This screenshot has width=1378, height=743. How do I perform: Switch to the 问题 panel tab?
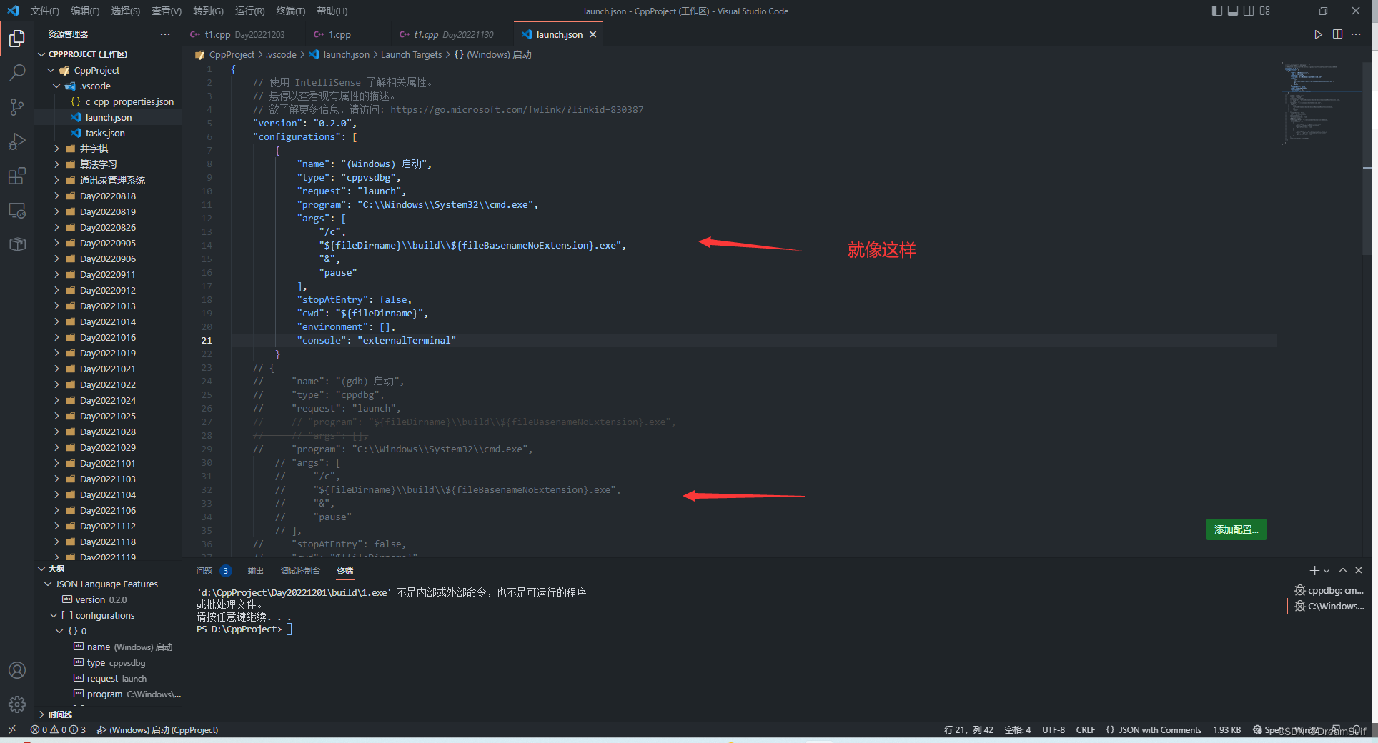pyautogui.click(x=205, y=570)
